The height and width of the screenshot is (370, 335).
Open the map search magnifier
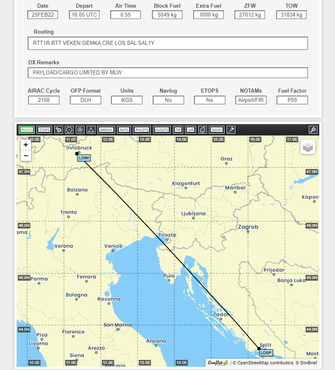click(x=313, y=130)
